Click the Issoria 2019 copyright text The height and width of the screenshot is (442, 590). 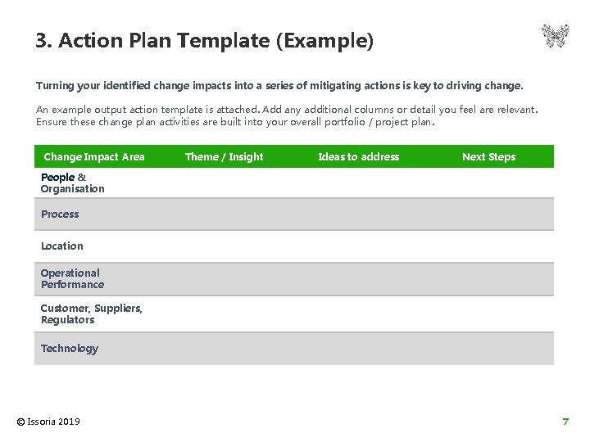point(48,422)
